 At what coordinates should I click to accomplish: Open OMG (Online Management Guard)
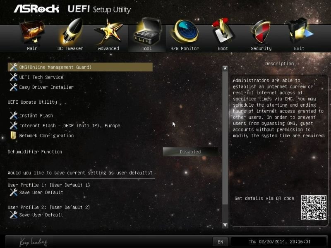click(x=80, y=67)
